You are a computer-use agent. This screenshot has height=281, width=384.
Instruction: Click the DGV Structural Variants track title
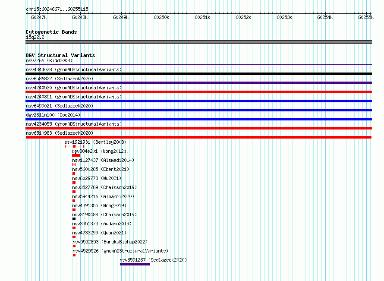(x=60, y=55)
